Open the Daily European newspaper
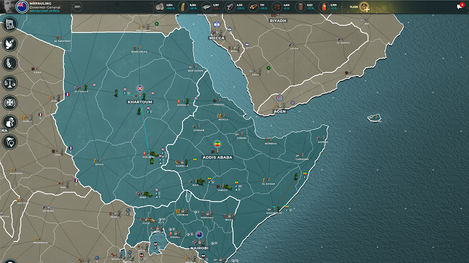 point(11,24)
